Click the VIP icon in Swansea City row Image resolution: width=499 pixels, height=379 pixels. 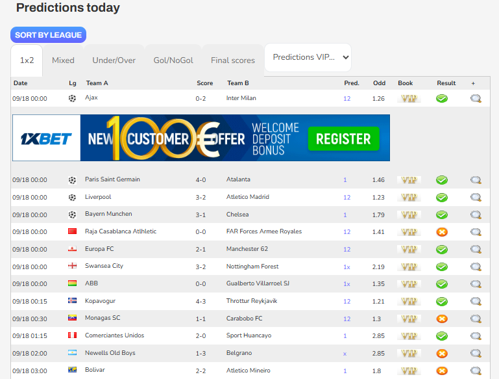tap(408, 267)
